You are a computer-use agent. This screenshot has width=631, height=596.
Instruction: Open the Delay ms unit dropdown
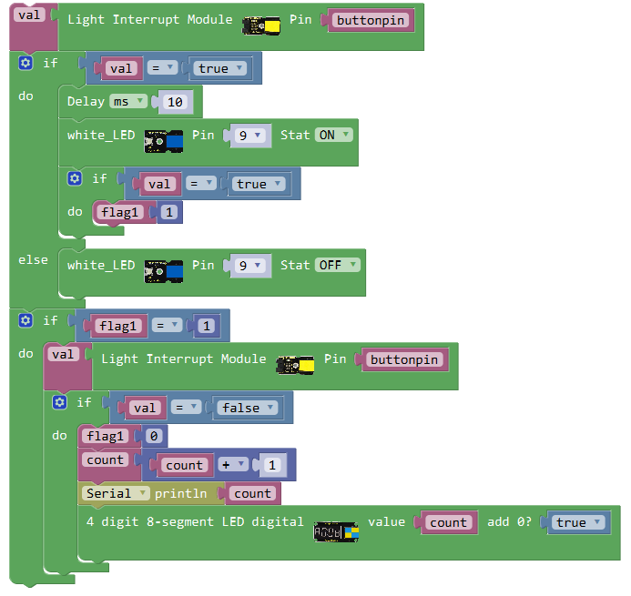click(x=128, y=101)
